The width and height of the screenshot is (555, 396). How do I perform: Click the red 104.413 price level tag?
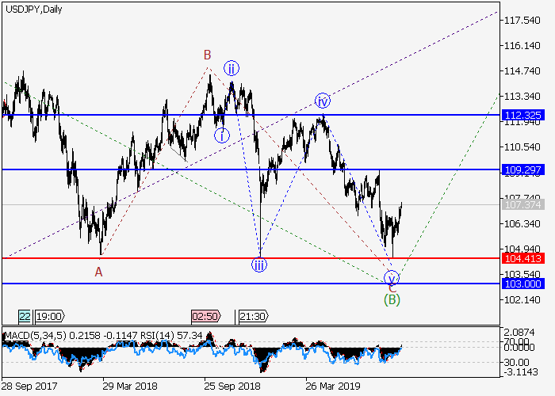pyautogui.click(x=521, y=258)
